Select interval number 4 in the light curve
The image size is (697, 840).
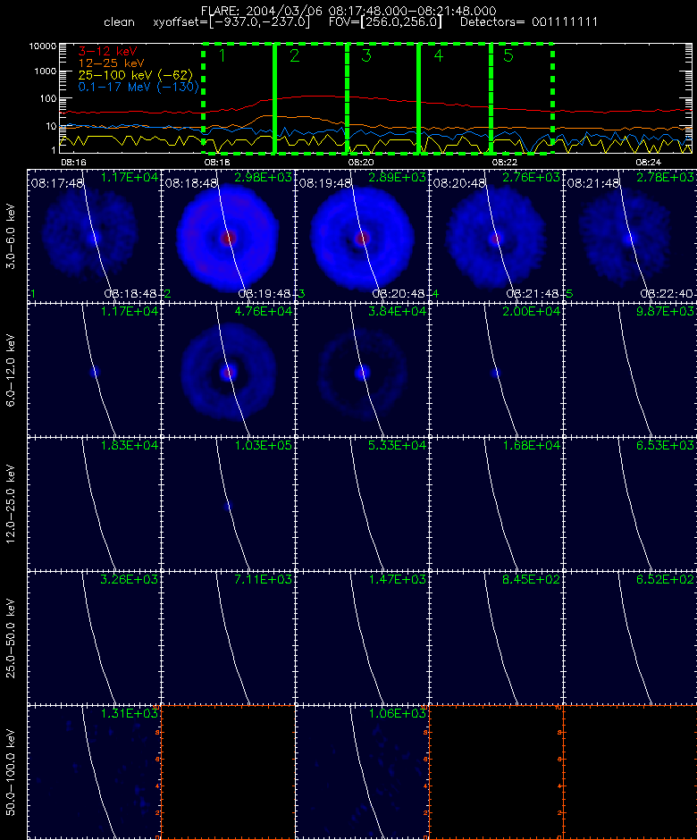(438, 55)
